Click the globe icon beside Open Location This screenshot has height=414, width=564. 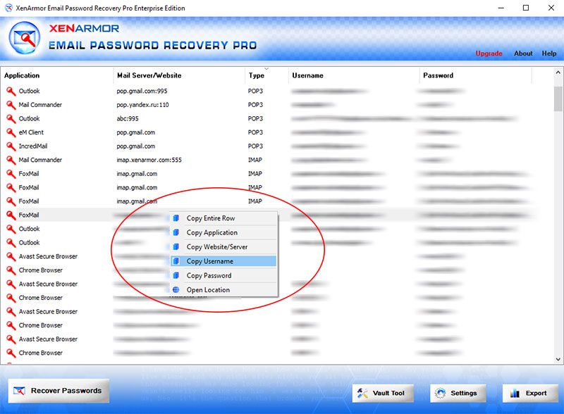(176, 289)
